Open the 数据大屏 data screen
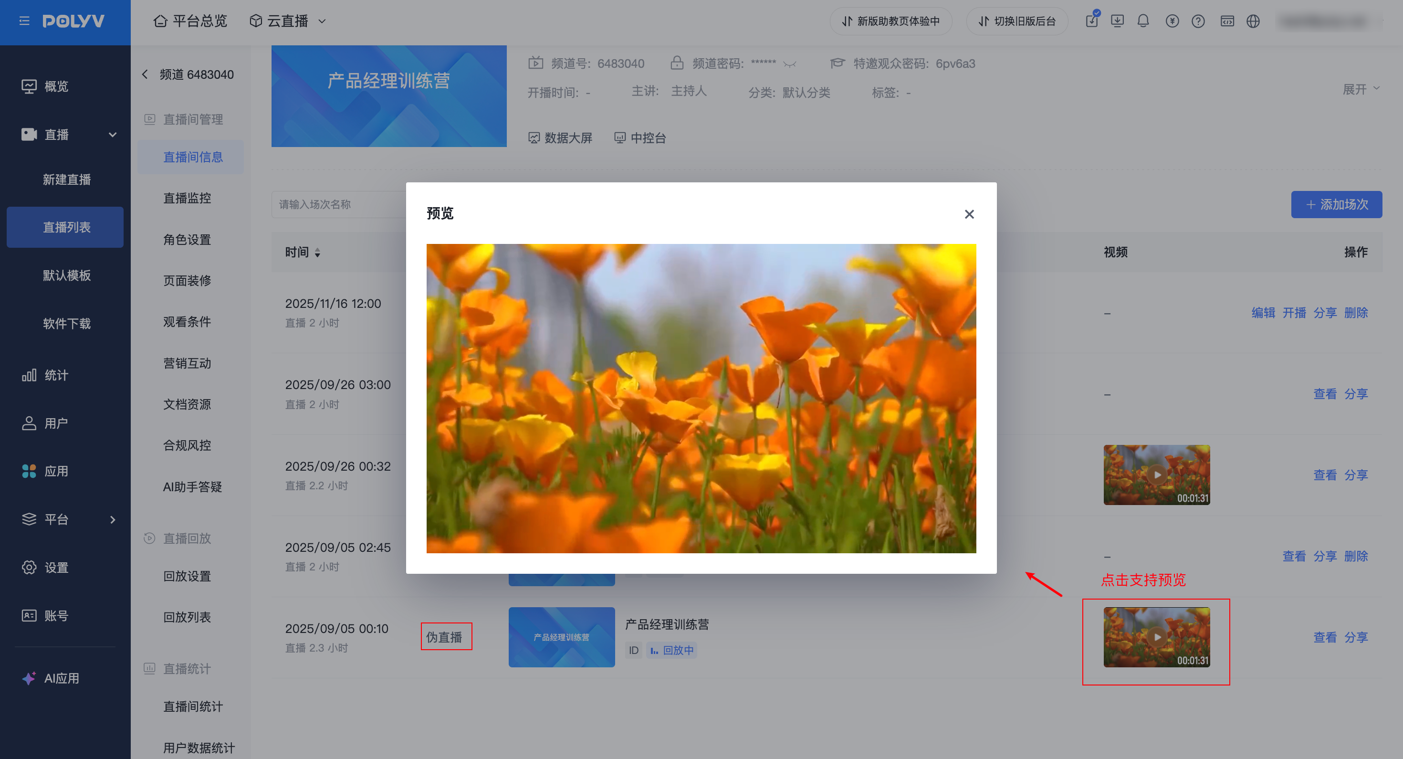Image resolution: width=1403 pixels, height=759 pixels. tap(560, 138)
